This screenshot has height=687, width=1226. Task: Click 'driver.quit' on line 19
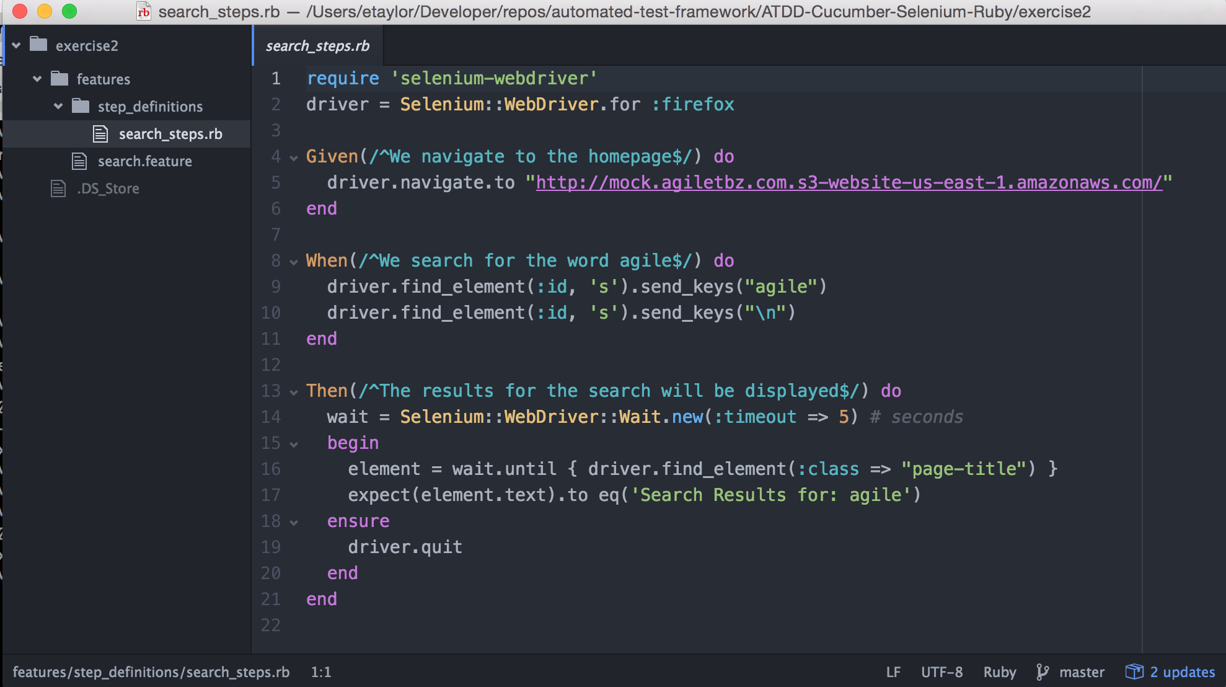[x=405, y=547]
